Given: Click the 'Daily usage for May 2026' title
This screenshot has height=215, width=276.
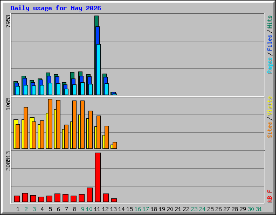Looking at the screenshot, I should point(56,8).
